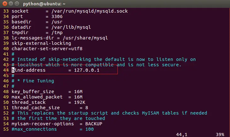Click line number 36 datadir entry
Screen dimensions: 230x137
[x=47, y=27]
